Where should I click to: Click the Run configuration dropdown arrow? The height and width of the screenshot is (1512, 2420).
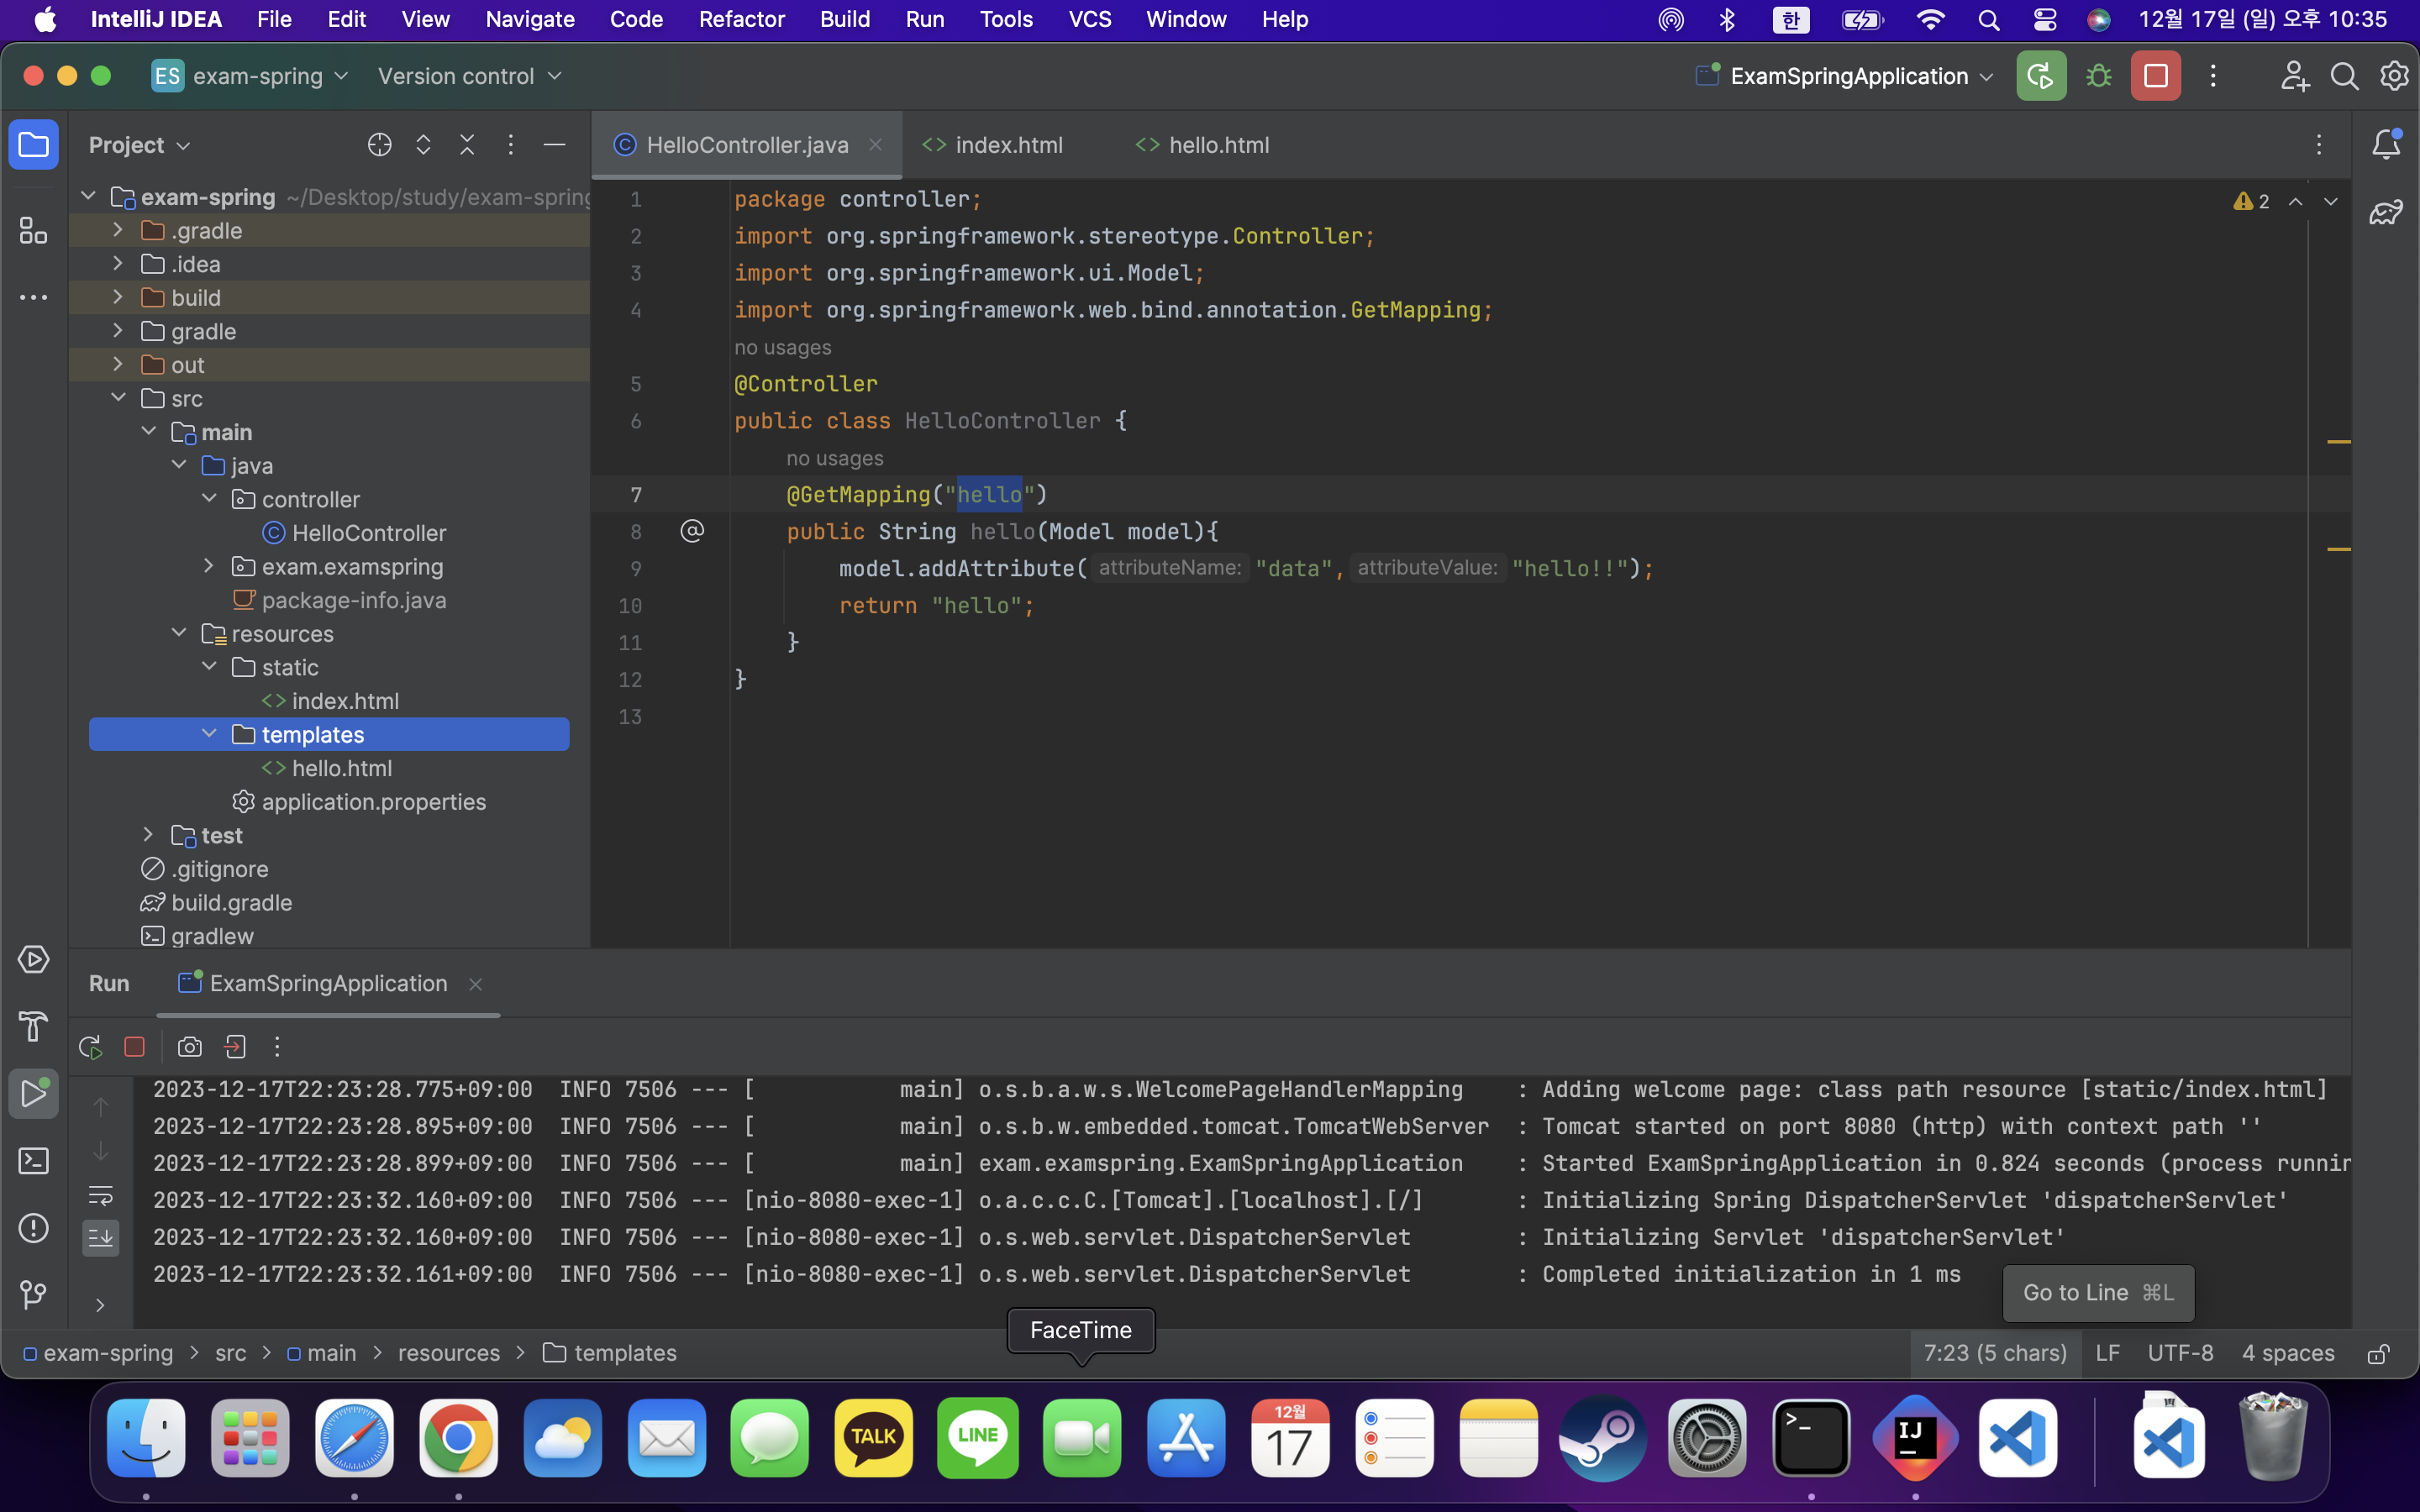click(x=1986, y=75)
